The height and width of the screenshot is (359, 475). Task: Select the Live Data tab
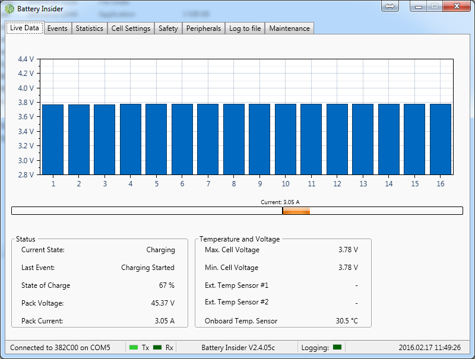click(24, 28)
